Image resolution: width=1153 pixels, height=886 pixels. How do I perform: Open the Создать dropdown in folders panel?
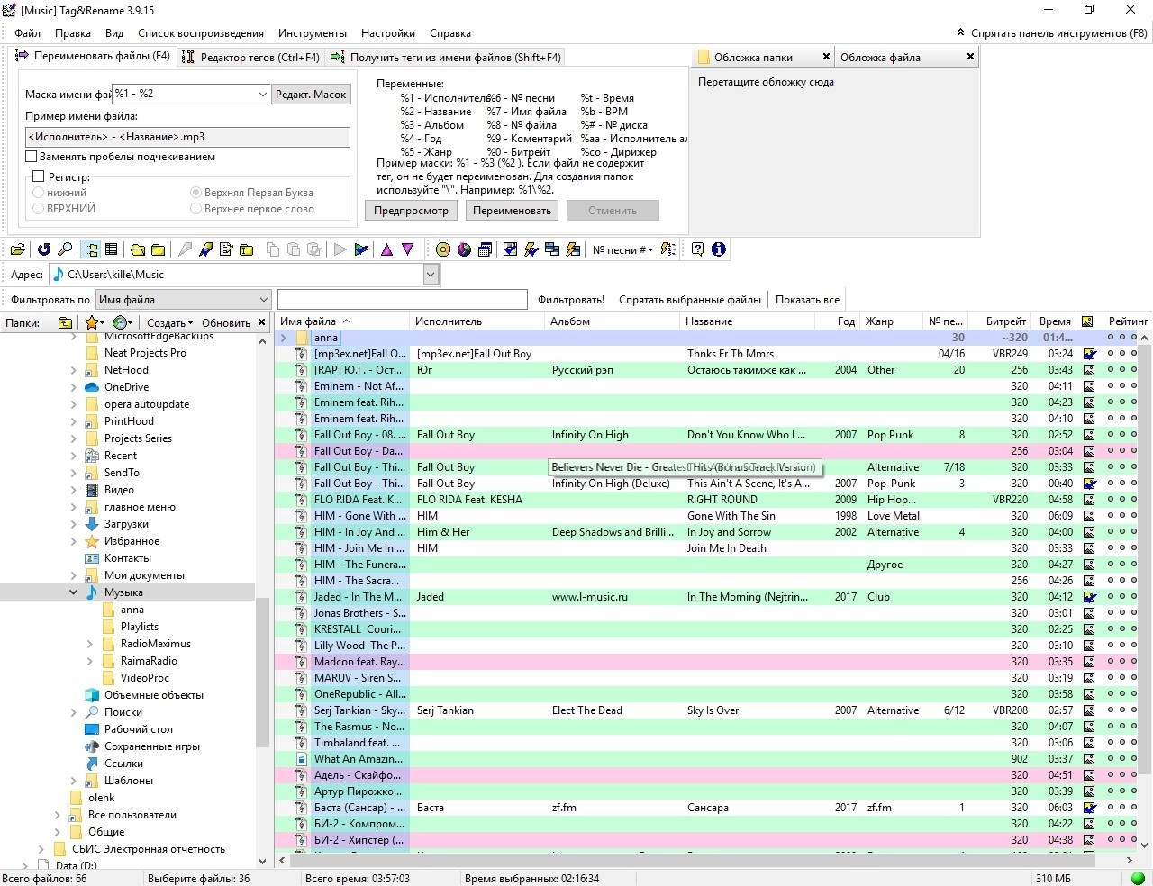pos(169,322)
